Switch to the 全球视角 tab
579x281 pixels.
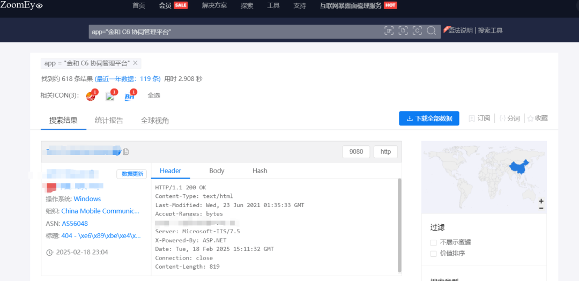(x=155, y=120)
